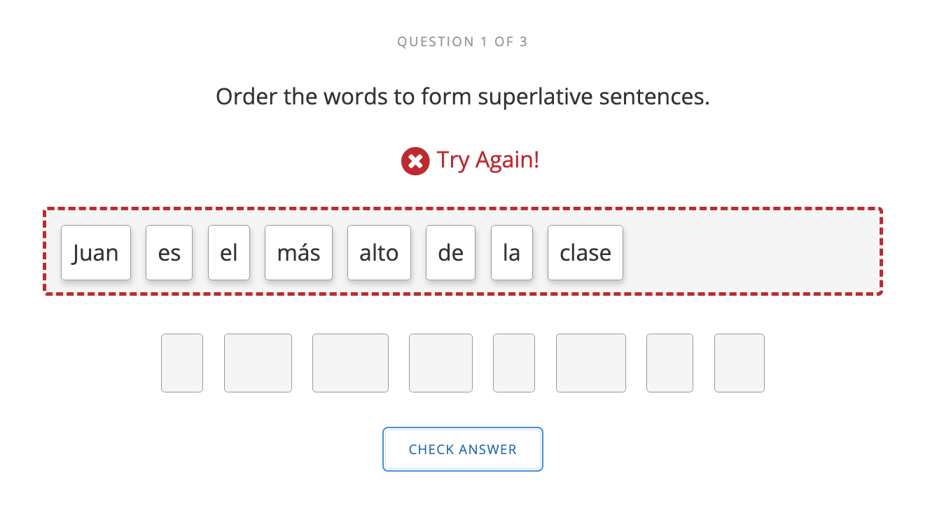Click the "Try Again!" message
Image resolution: width=930 pixels, height=513 pixels.
tap(487, 160)
